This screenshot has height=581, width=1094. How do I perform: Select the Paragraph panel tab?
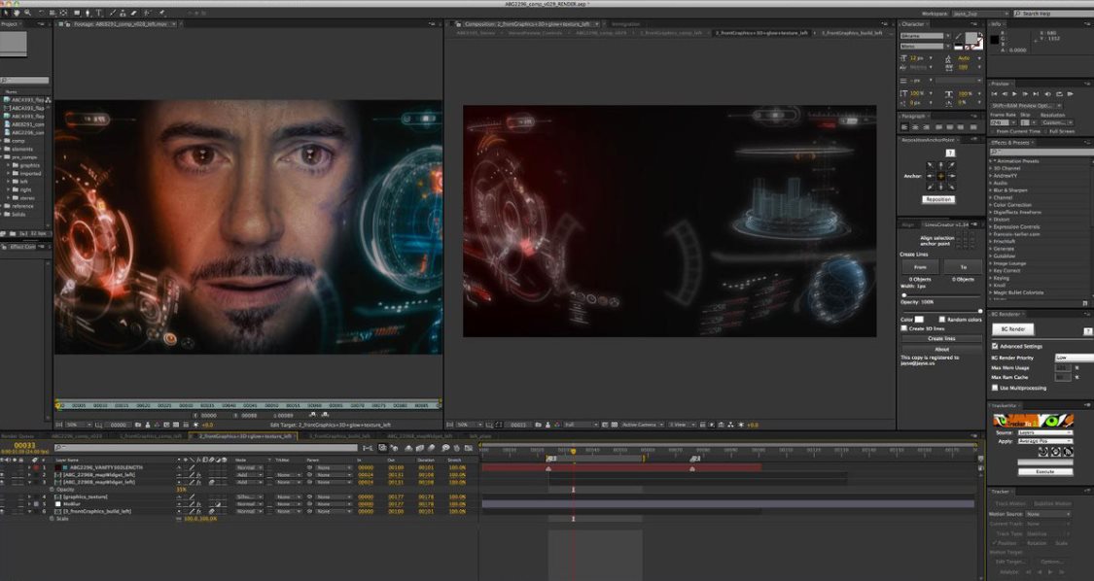click(x=912, y=117)
